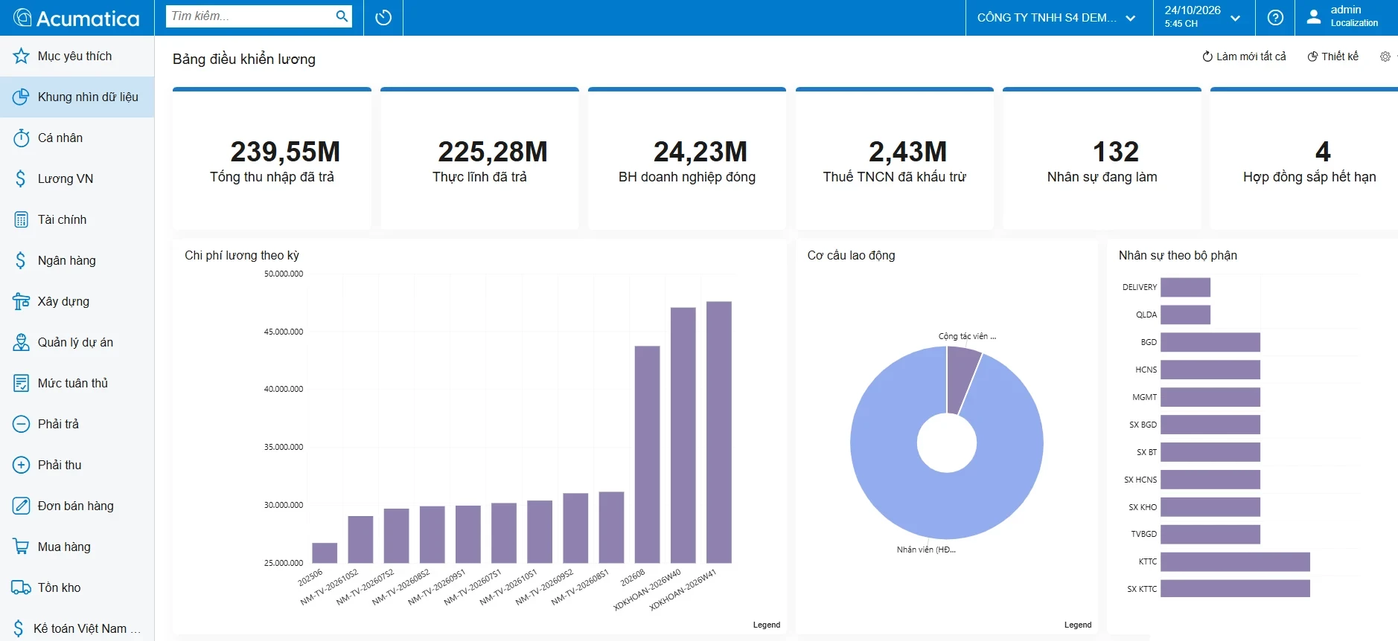Open the BH doanh nghiệp đóng card
Viewport: 1398px width, 641px height.
click(x=686, y=158)
